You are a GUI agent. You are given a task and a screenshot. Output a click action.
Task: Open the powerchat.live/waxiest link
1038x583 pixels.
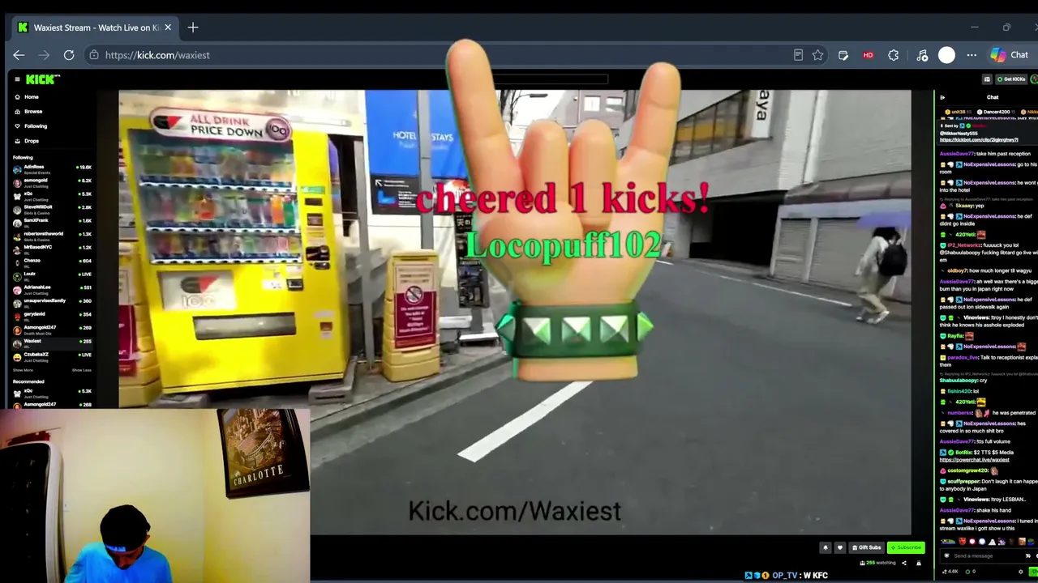point(976,460)
